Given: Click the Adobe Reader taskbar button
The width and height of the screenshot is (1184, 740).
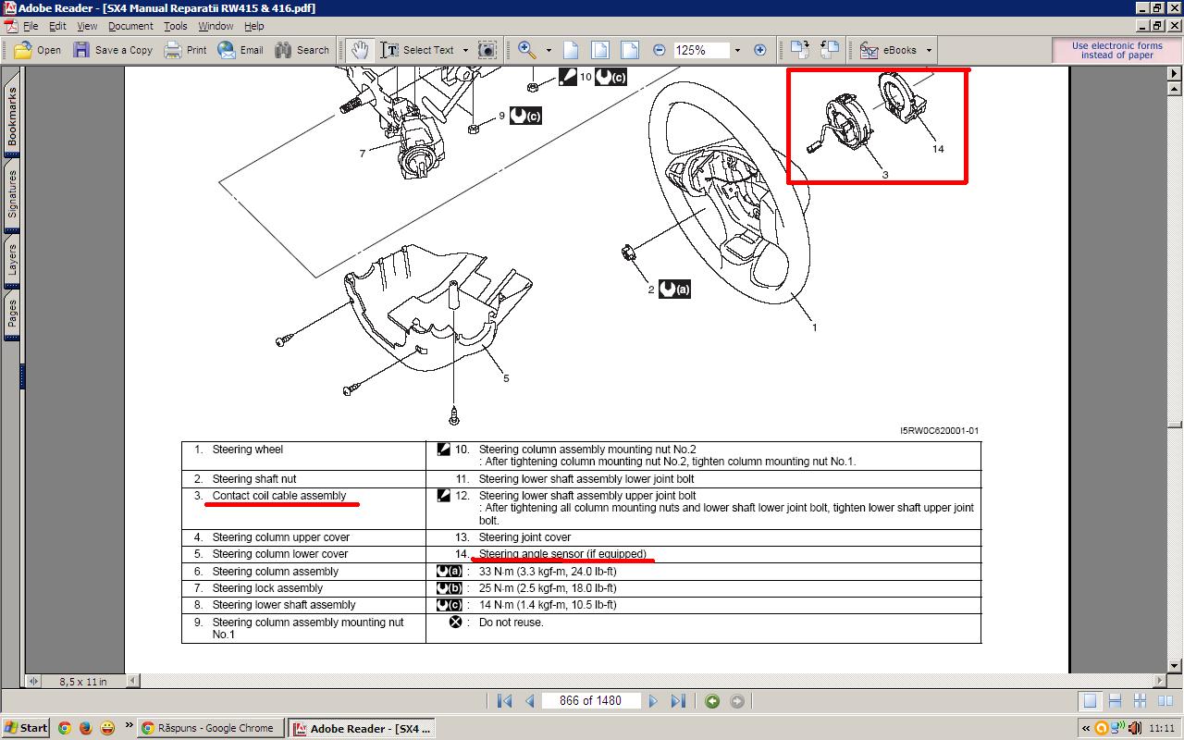Looking at the screenshot, I should [362, 728].
